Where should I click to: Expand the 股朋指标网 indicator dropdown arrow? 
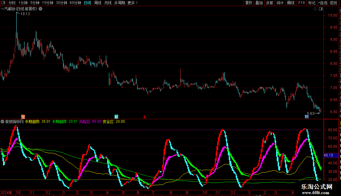2,122
